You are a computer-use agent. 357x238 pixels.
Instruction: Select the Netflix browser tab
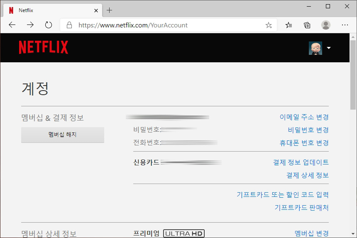[x=53, y=10]
